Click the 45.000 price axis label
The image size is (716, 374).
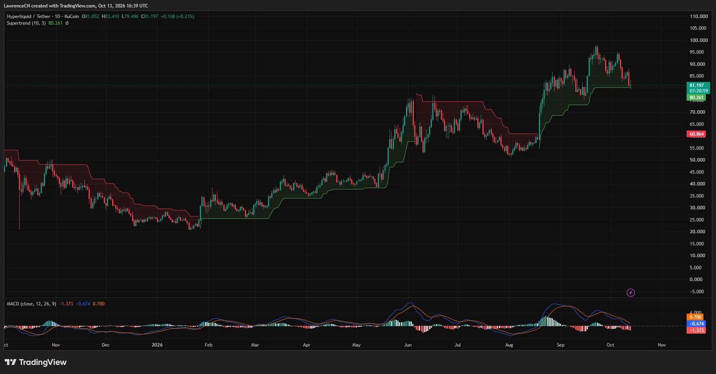697,172
